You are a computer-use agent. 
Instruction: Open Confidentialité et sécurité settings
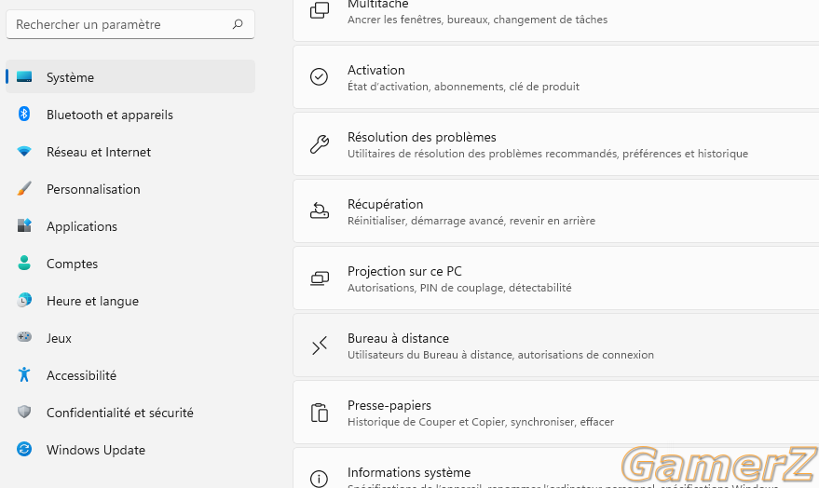pyautogui.click(x=130, y=413)
